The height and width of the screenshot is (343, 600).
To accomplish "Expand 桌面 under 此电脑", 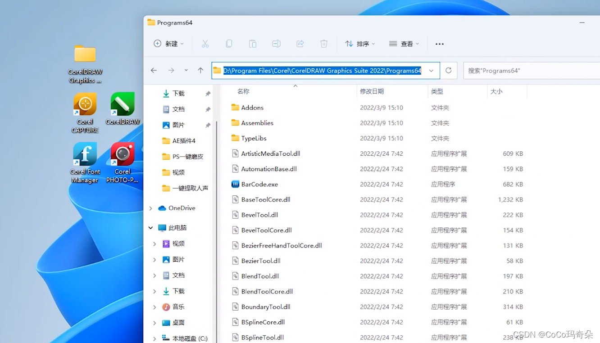I will [x=155, y=322].
